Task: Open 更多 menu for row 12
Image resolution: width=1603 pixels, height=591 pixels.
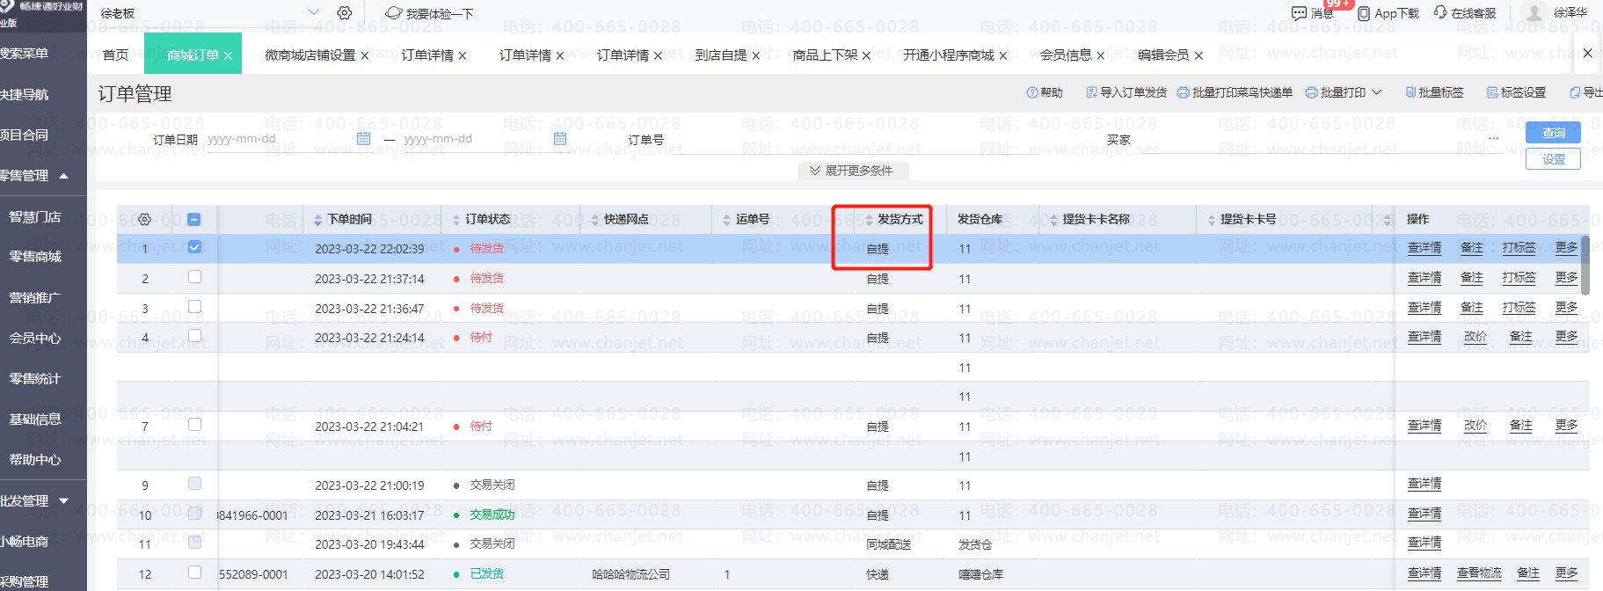Action: pos(1566,573)
